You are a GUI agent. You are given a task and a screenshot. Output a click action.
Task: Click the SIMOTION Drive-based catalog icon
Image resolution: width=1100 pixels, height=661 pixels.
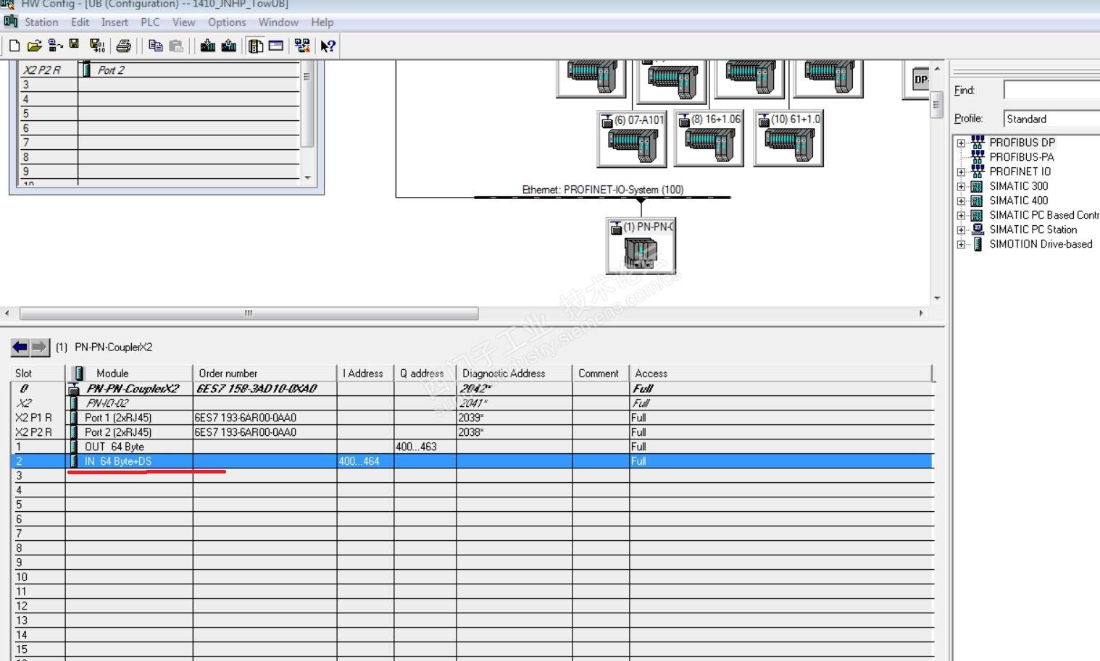978,244
